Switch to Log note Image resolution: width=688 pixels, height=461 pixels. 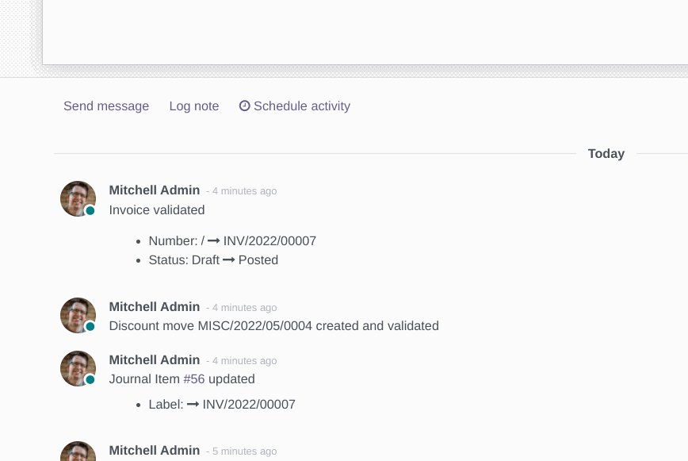tap(194, 106)
